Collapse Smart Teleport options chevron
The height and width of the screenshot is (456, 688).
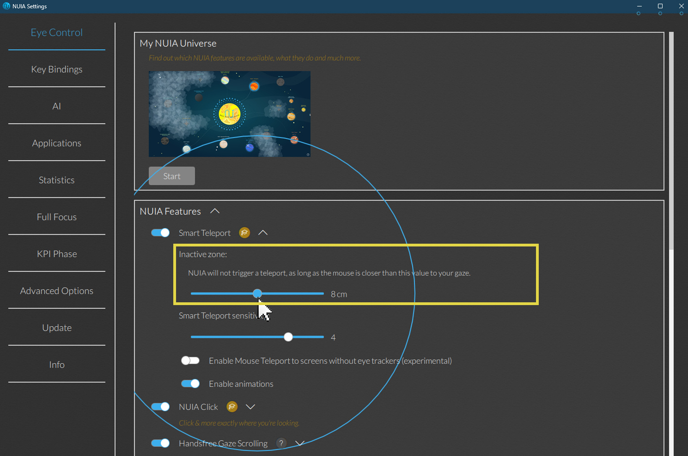[263, 233]
